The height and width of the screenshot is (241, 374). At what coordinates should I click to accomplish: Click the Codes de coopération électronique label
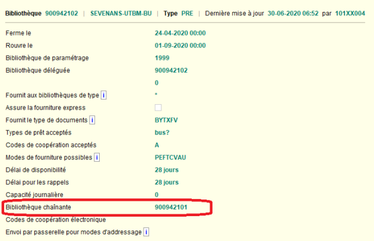56,220
